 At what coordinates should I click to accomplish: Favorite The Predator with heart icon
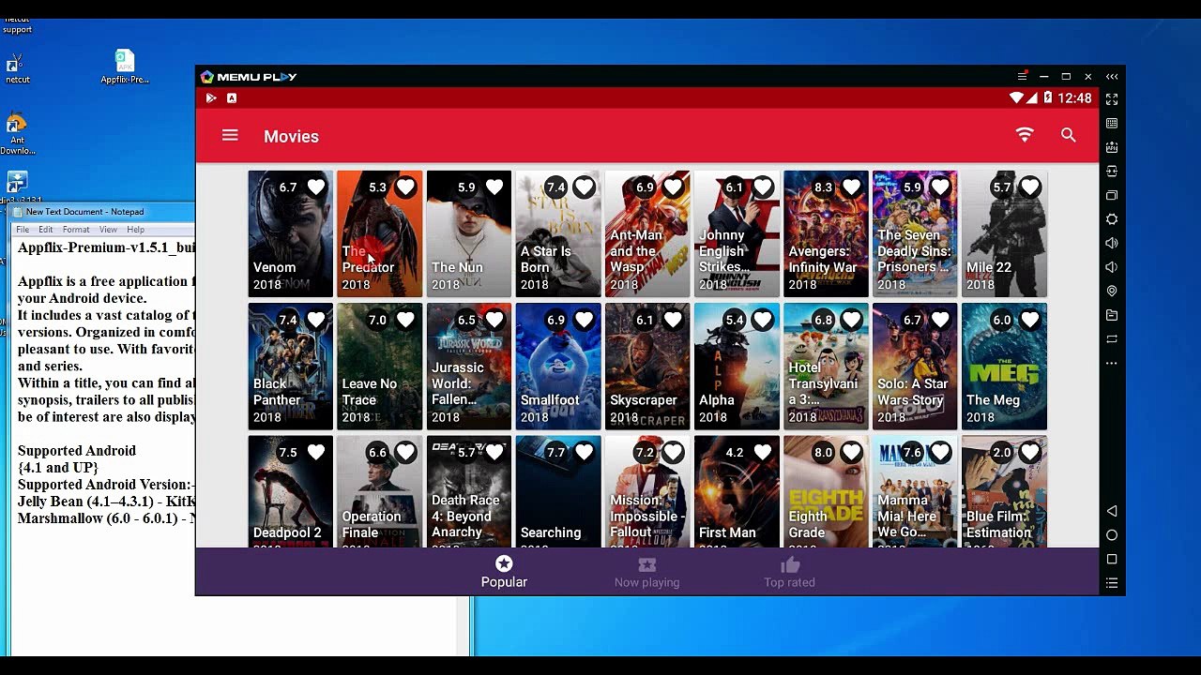coord(405,187)
